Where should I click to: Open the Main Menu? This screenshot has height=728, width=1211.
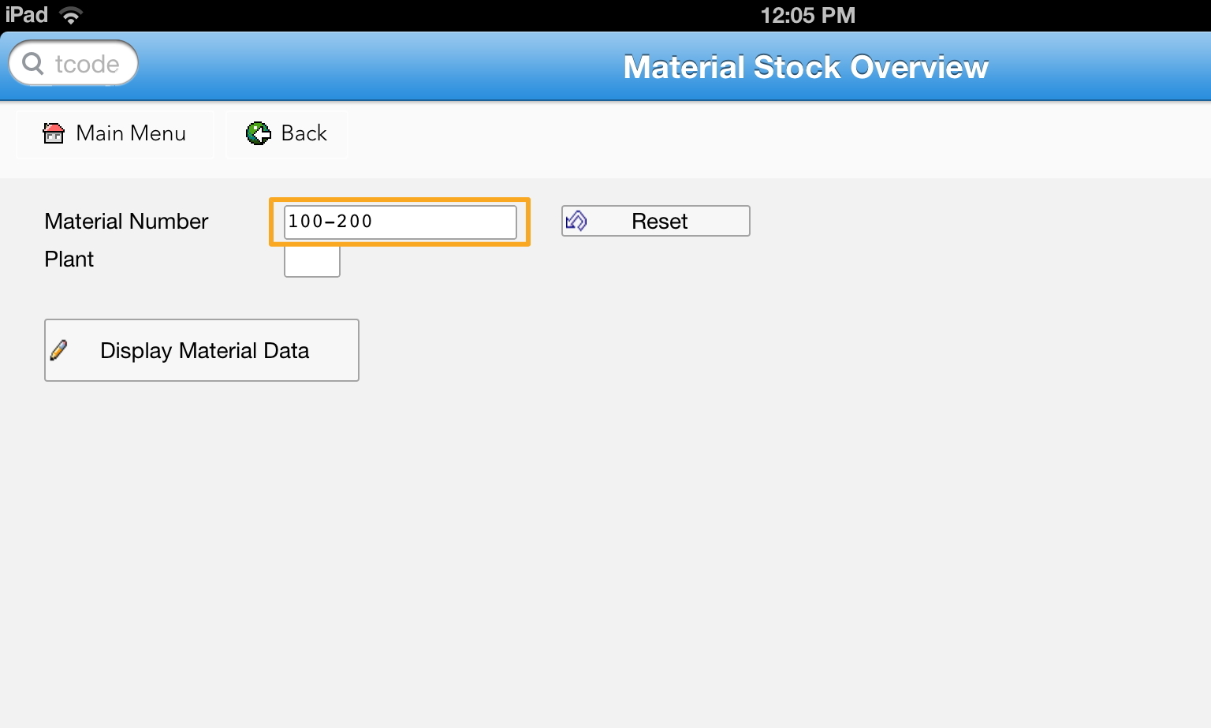115,134
